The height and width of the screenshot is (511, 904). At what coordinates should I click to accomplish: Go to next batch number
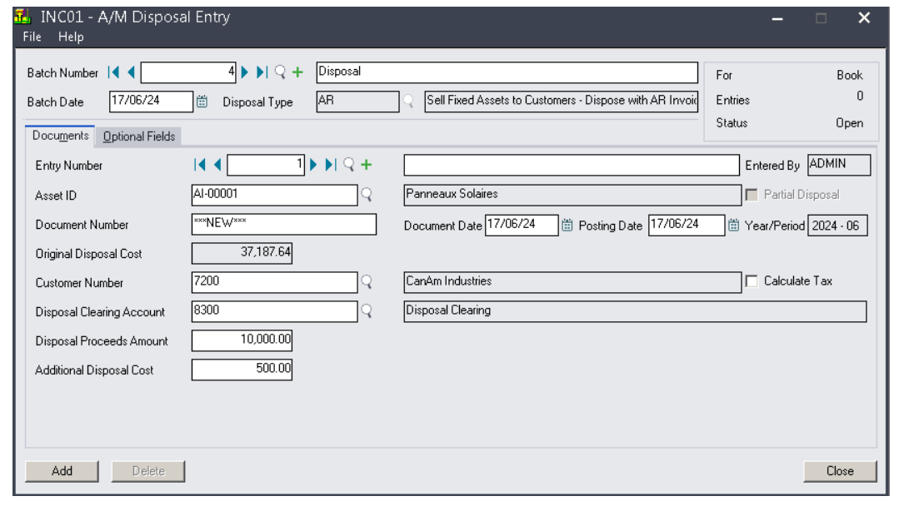point(246,72)
